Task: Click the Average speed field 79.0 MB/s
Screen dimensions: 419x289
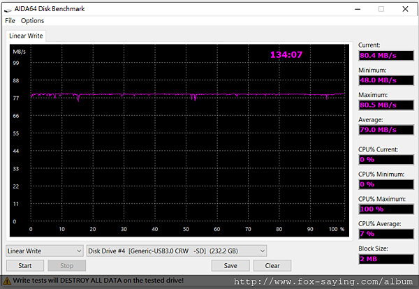Action: [x=386, y=130]
